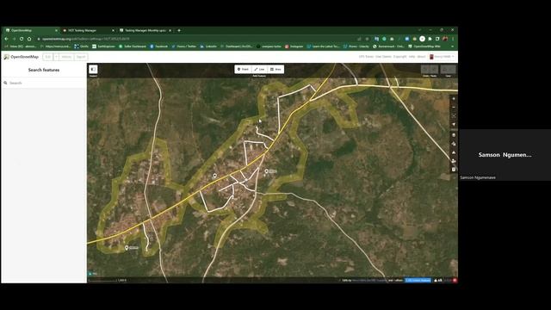The image size is (551, 310).
Task: Click the browser profile avatar icon
Action: 445,39
